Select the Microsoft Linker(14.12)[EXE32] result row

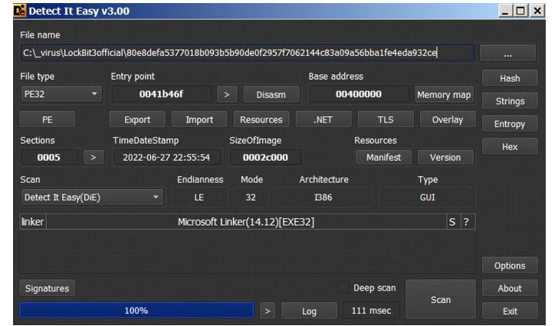(246, 222)
